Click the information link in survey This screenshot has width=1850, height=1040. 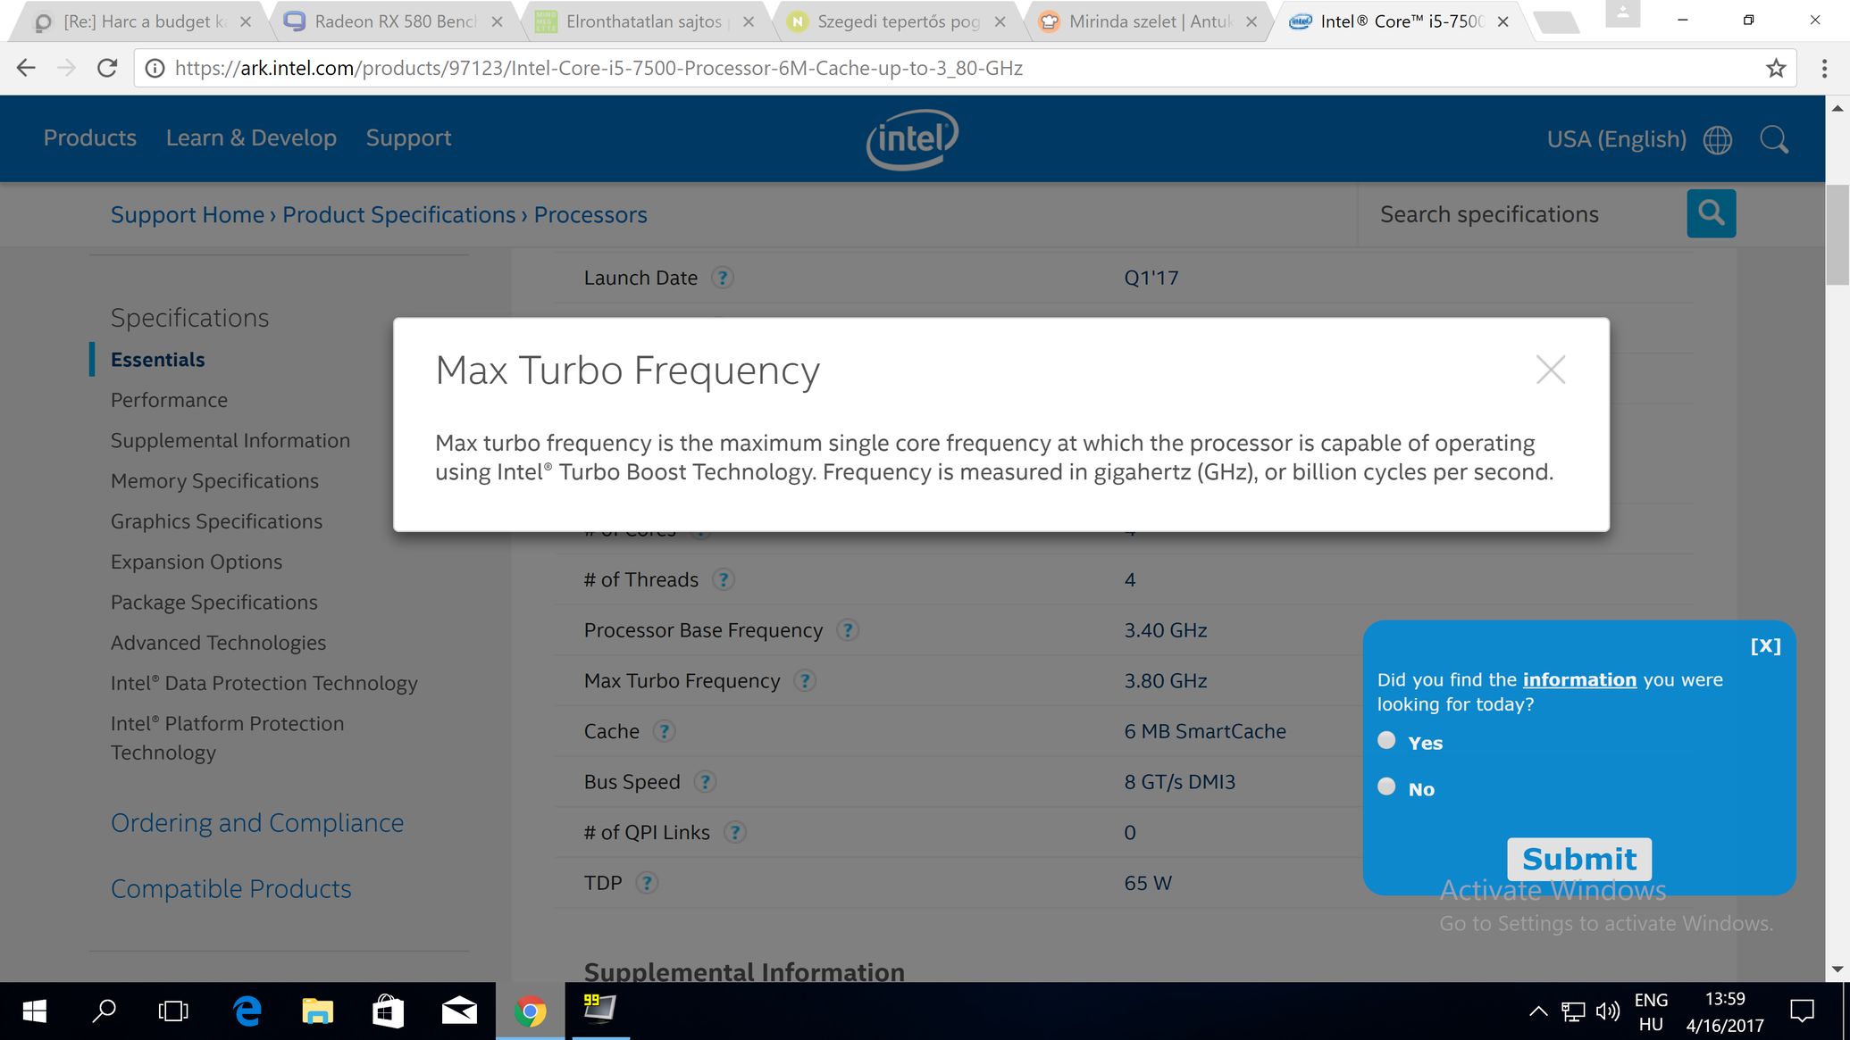tap(1579, 679)
